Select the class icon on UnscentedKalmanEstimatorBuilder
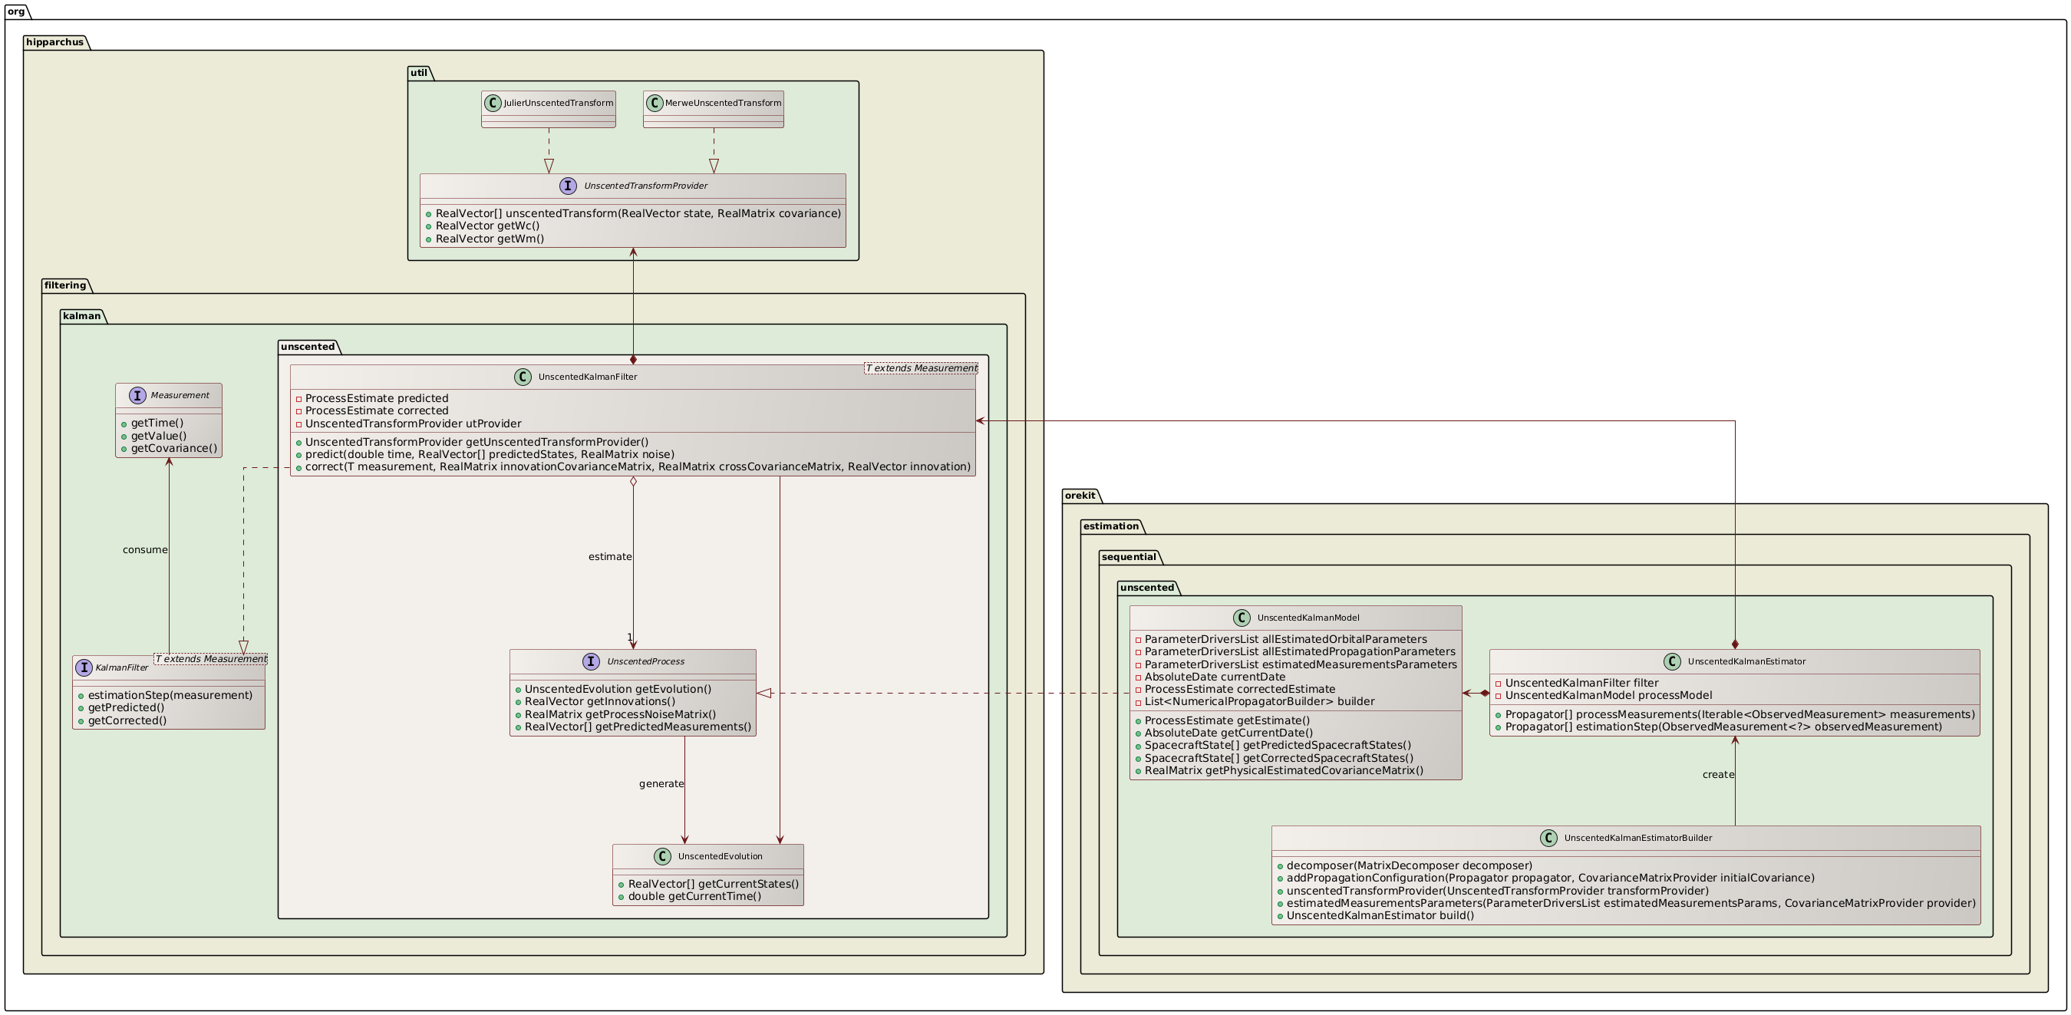The width and height of the screenshot is (2071, 1015). [1550, 838]
